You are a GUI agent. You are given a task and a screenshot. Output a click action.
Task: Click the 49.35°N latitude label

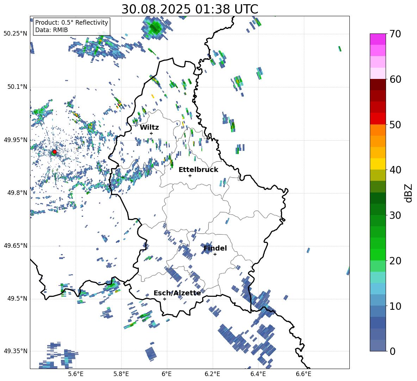pyautogui.click(x=15, y=351)
